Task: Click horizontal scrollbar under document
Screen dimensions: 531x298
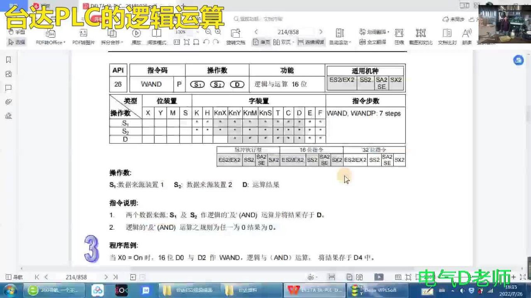Action: click(x=272, y=269)
